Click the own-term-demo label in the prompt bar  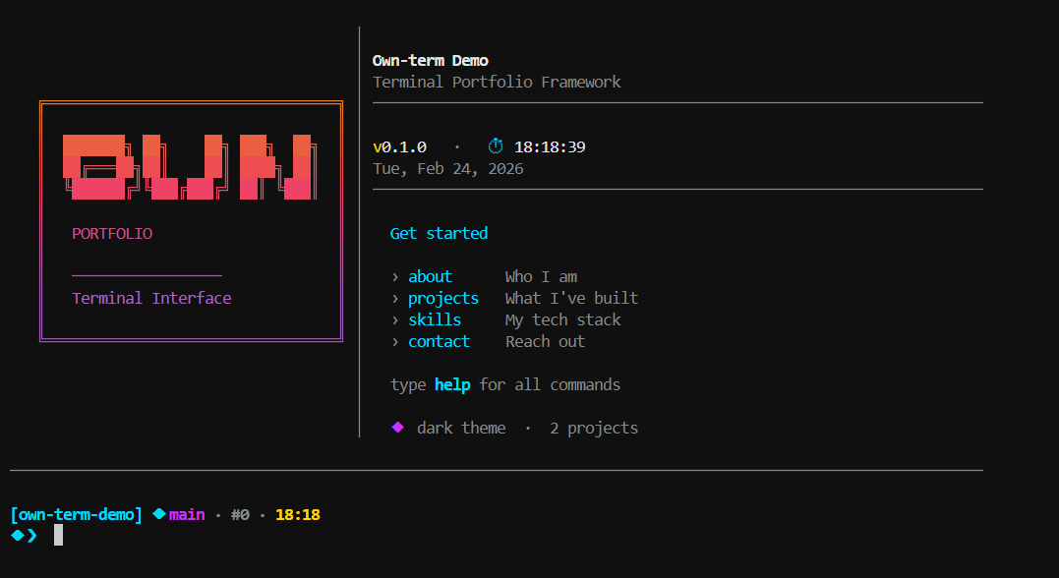point(77,513)
